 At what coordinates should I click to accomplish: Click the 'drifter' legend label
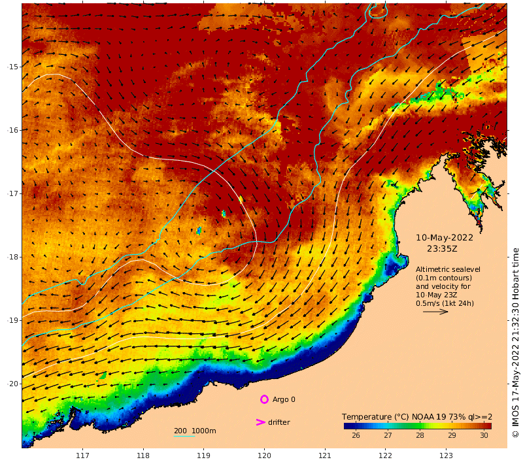click(279, 422)
